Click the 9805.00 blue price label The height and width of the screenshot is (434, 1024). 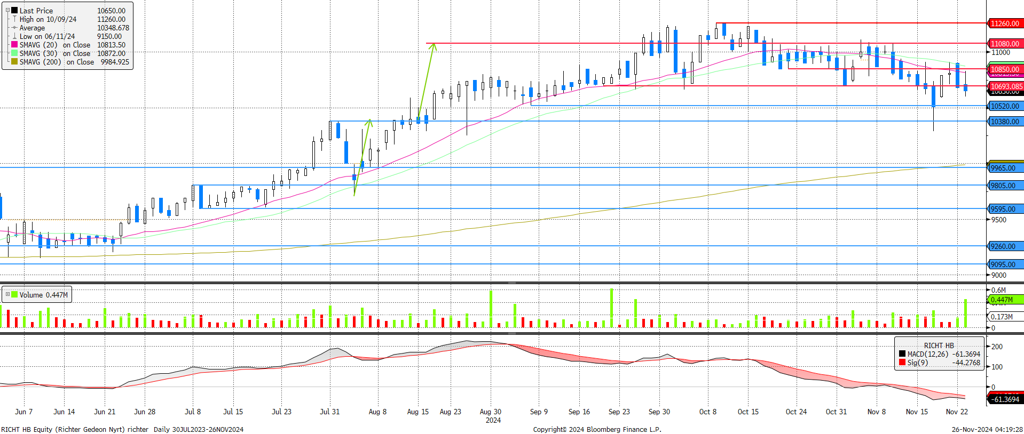coord(1005,186)
